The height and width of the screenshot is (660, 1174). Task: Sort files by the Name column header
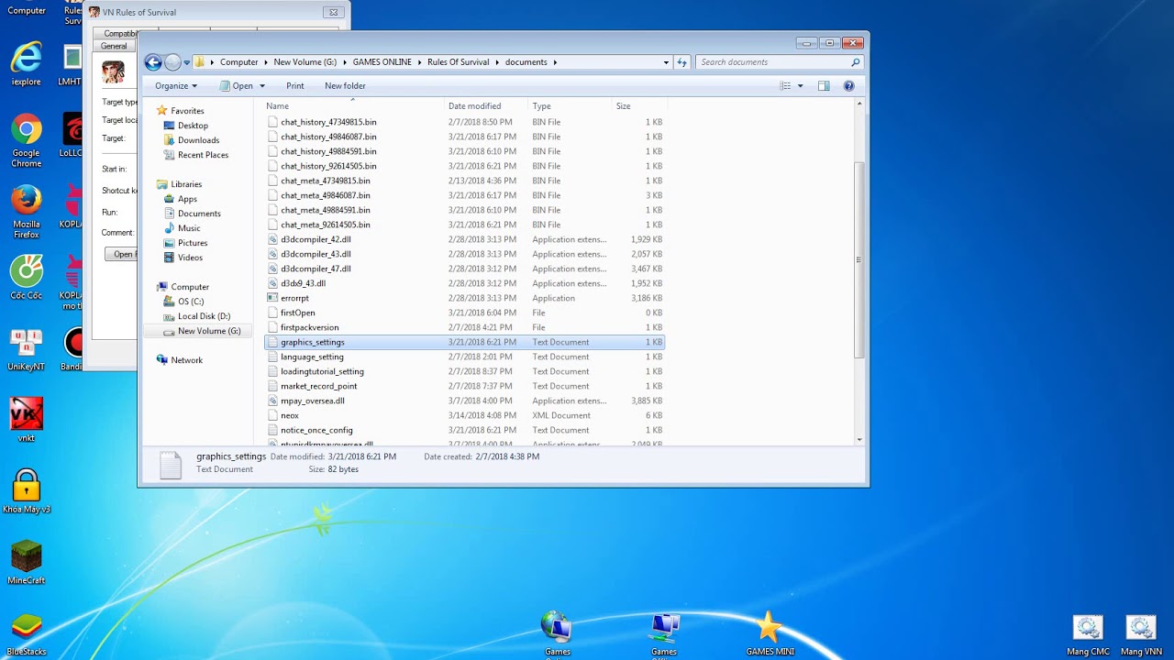coord(354,106)
